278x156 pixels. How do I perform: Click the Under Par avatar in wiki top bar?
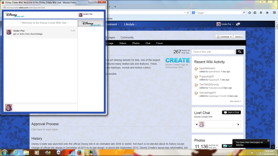point(218,24)
